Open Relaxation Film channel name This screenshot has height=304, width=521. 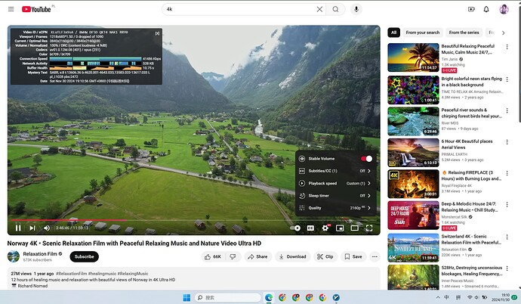(x=40, y=254)
